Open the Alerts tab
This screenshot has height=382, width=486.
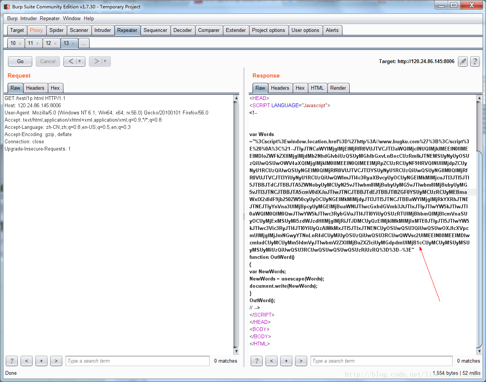tap(332, 30)
